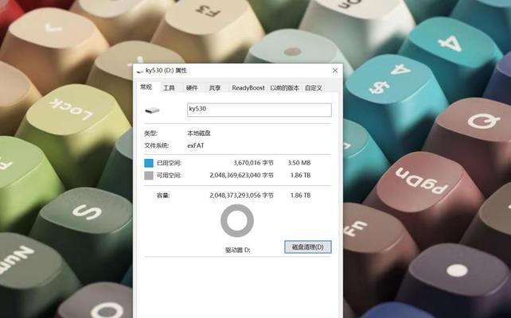Click the exFAT file system value
The width and height of the screenshot is (511, 318).
click(x=196, y=145)
